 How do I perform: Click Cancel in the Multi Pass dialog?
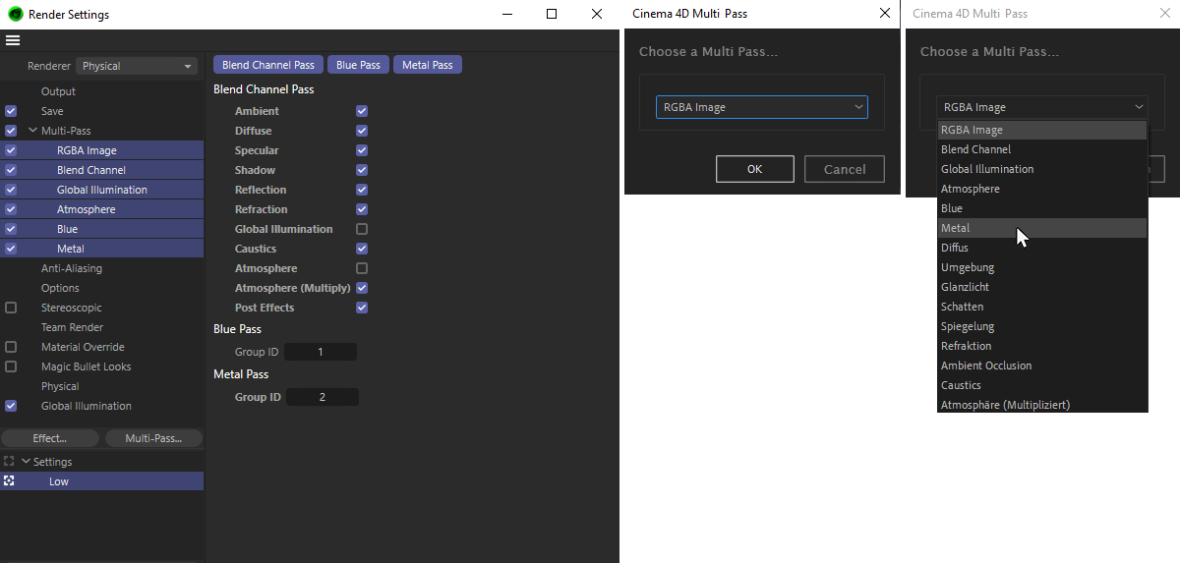point(845,169)
